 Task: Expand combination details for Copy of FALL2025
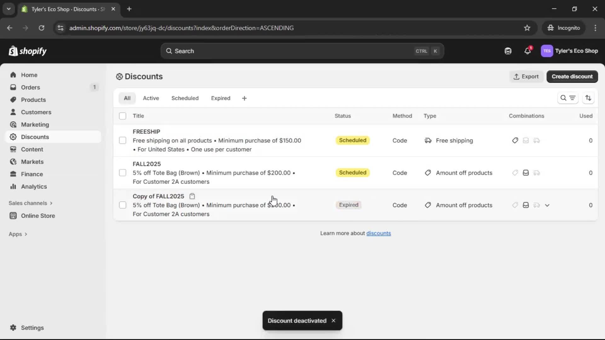pos(548,205)
